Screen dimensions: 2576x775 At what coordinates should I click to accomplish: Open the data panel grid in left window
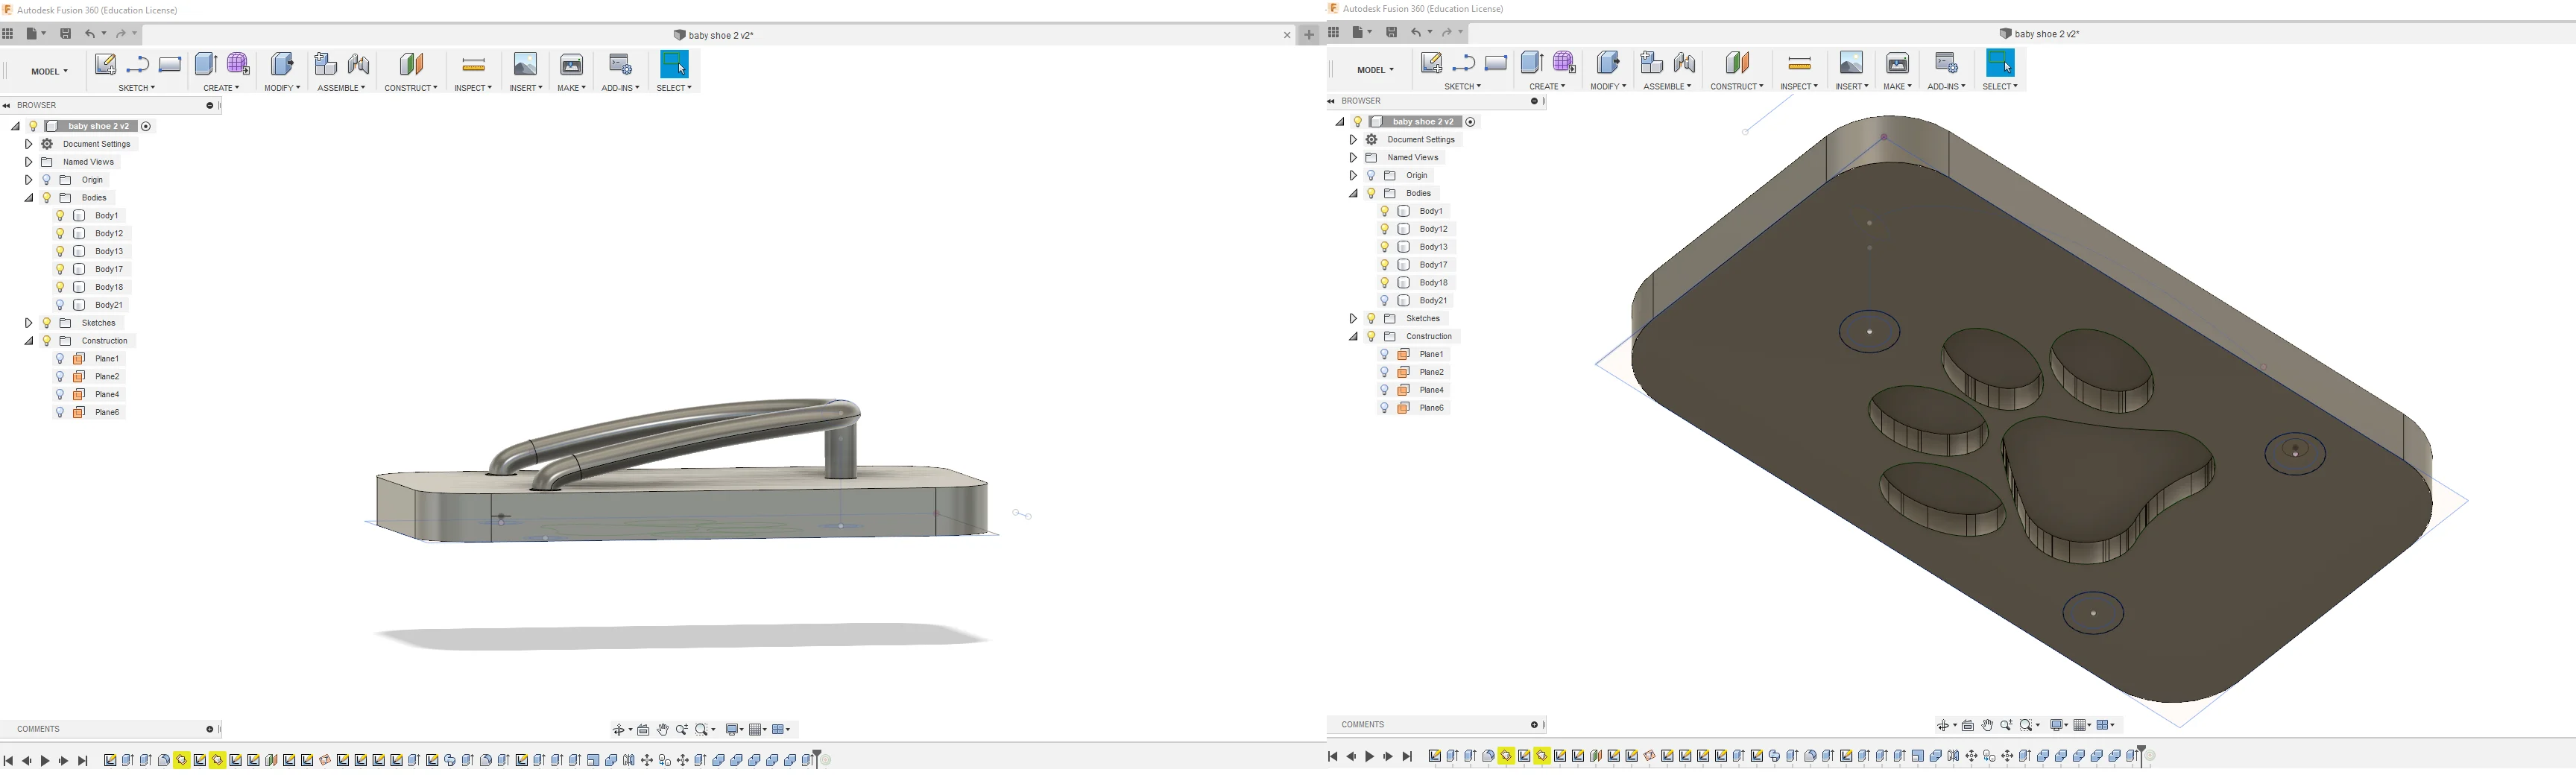[8, 34]
